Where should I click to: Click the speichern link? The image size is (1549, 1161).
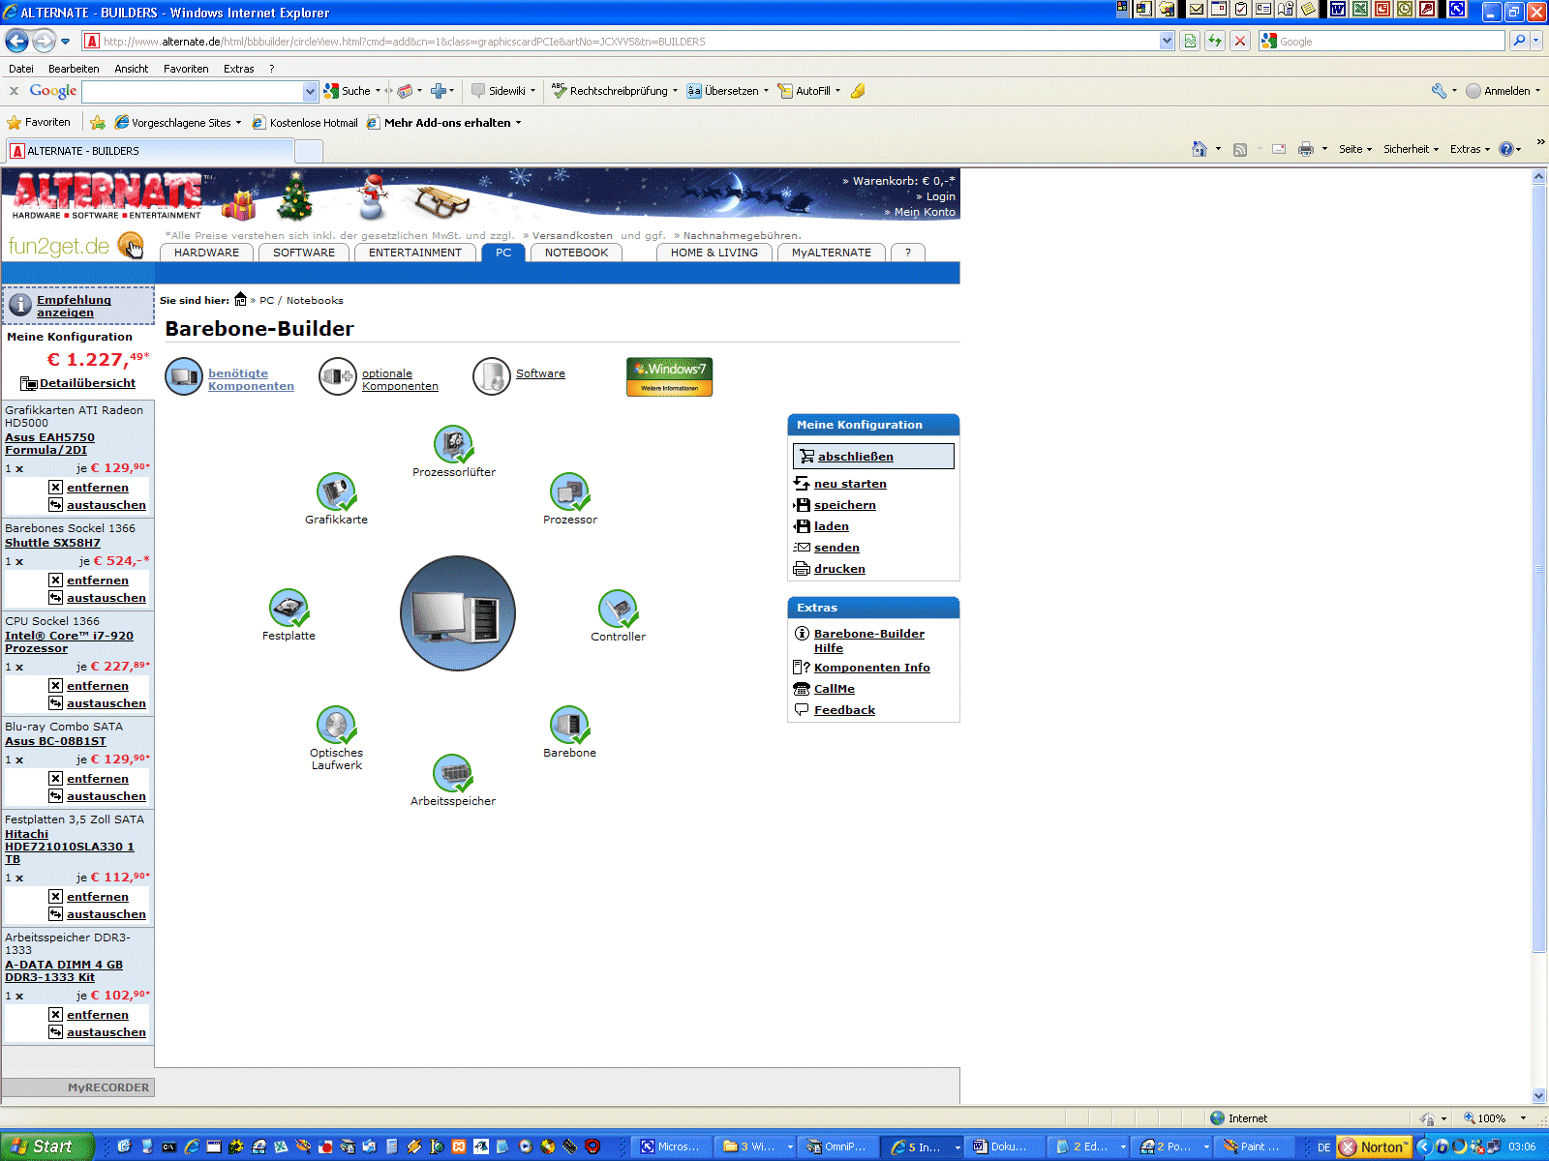click(x=844, y=505)
